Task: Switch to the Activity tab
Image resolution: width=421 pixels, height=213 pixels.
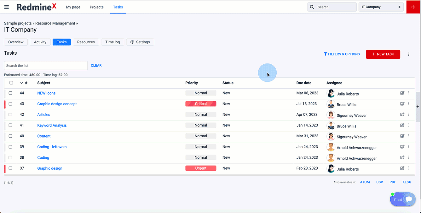Action: coord(40,42)
